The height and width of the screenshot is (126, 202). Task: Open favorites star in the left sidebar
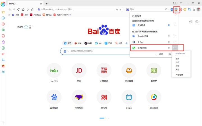(x=3, y=12)
